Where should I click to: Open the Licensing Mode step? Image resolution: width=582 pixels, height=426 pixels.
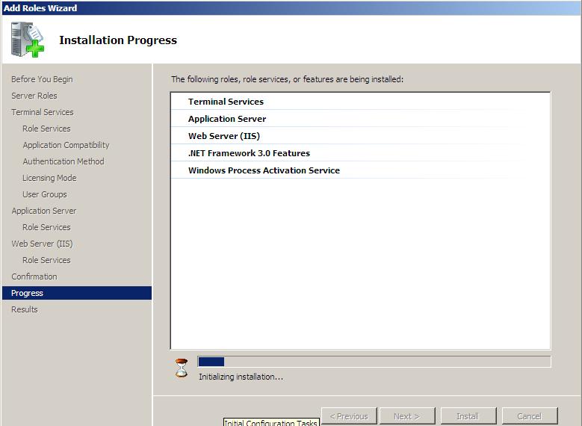pos(49,178)
